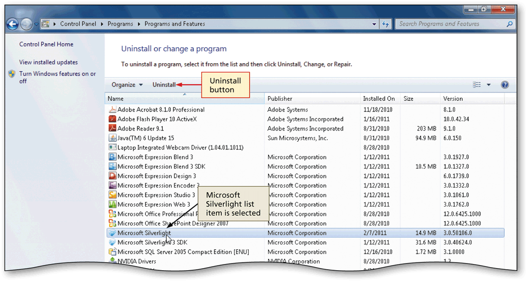Click the Back navigation arrow button

(x=13, y=24)
